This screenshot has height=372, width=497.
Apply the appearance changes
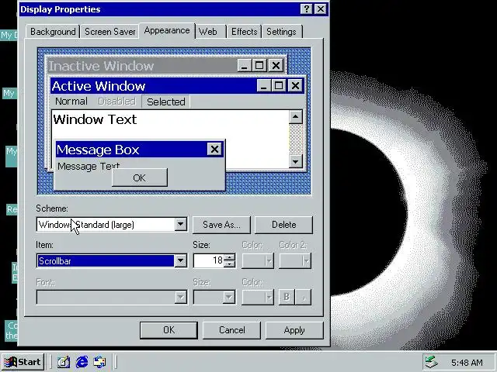tap(294, 330)
